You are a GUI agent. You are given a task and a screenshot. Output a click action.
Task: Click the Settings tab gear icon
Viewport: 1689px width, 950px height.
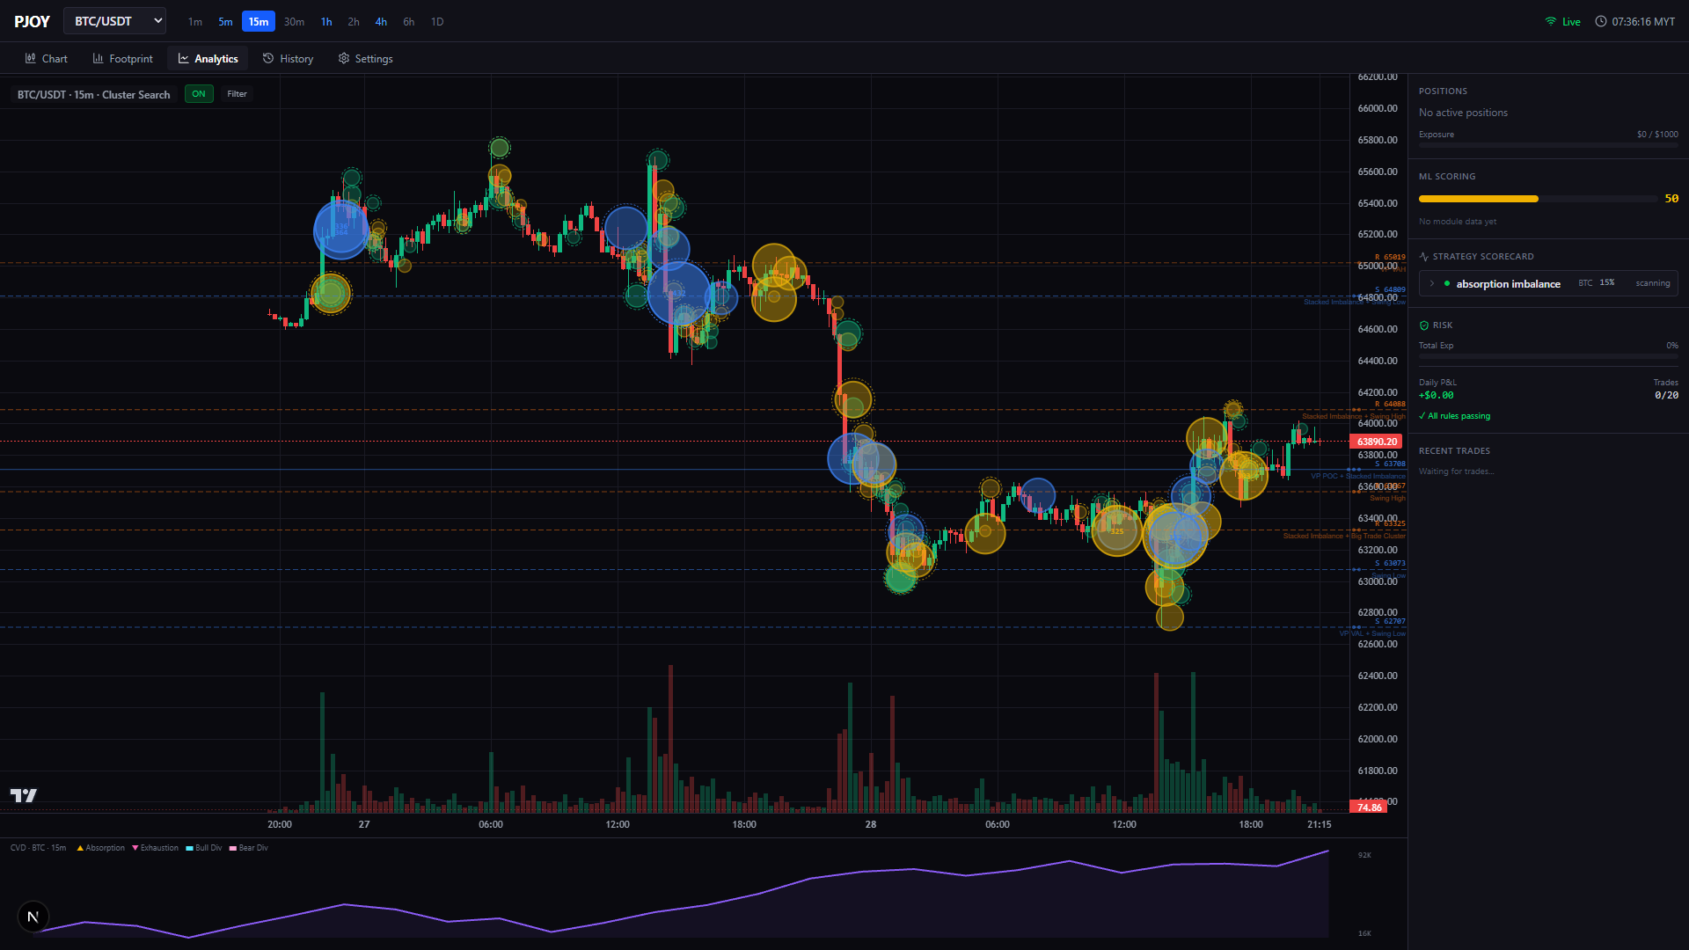click(x=344, y=58)
